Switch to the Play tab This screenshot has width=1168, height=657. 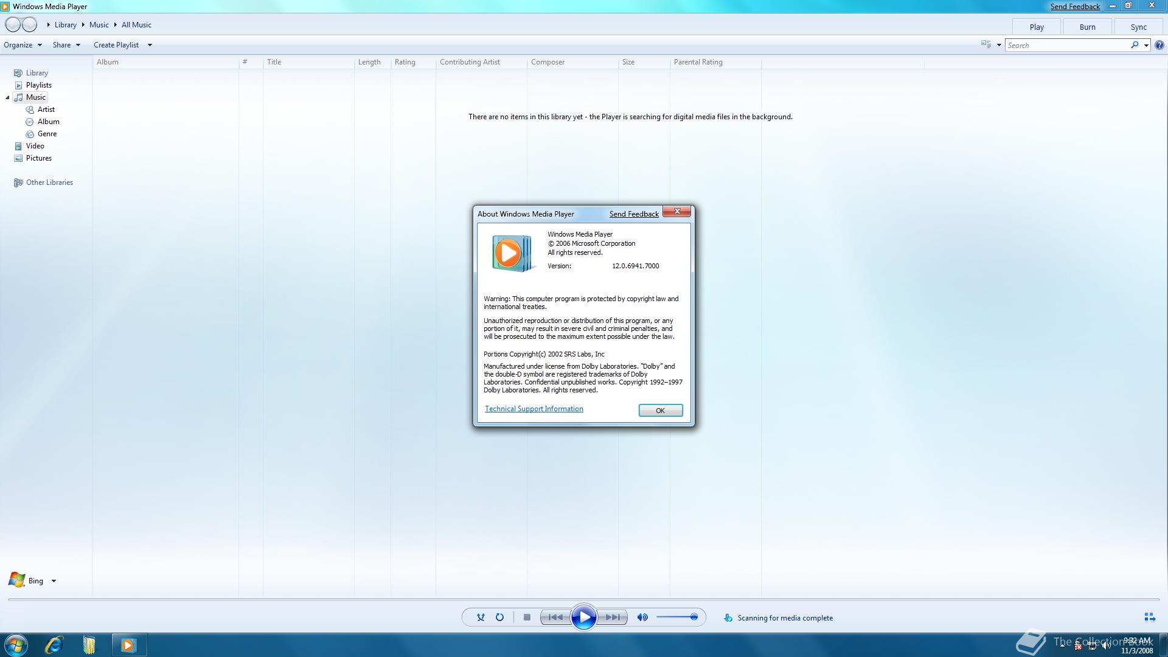point(1037,27)
